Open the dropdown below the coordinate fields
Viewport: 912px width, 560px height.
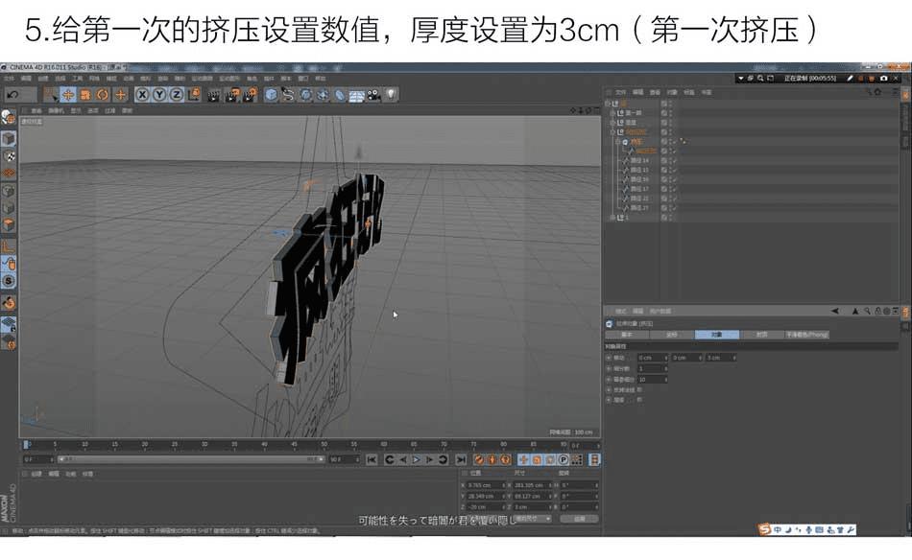point(533,518)
